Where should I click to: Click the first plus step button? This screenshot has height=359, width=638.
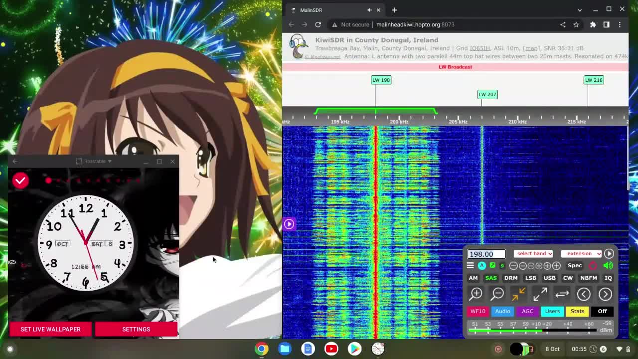pos(539,266)
